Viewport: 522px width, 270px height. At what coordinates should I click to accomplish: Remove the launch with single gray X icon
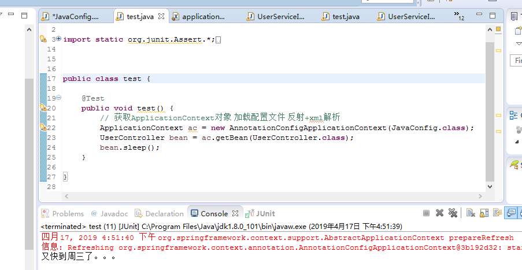(x=439, y=213)
